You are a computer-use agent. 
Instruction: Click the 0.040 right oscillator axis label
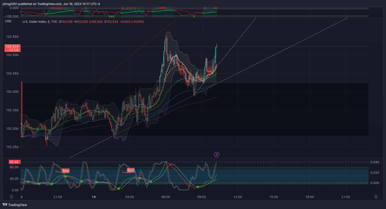(375, 162)
